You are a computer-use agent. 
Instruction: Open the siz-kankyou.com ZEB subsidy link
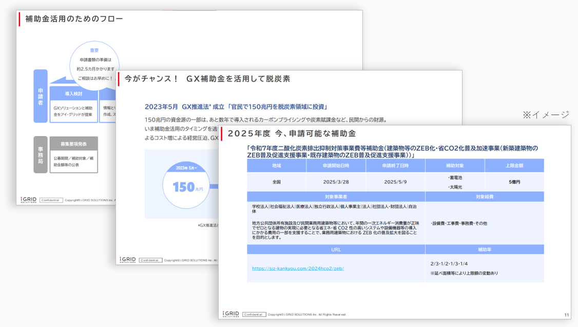pyautogui.click(x=298, y=268)
